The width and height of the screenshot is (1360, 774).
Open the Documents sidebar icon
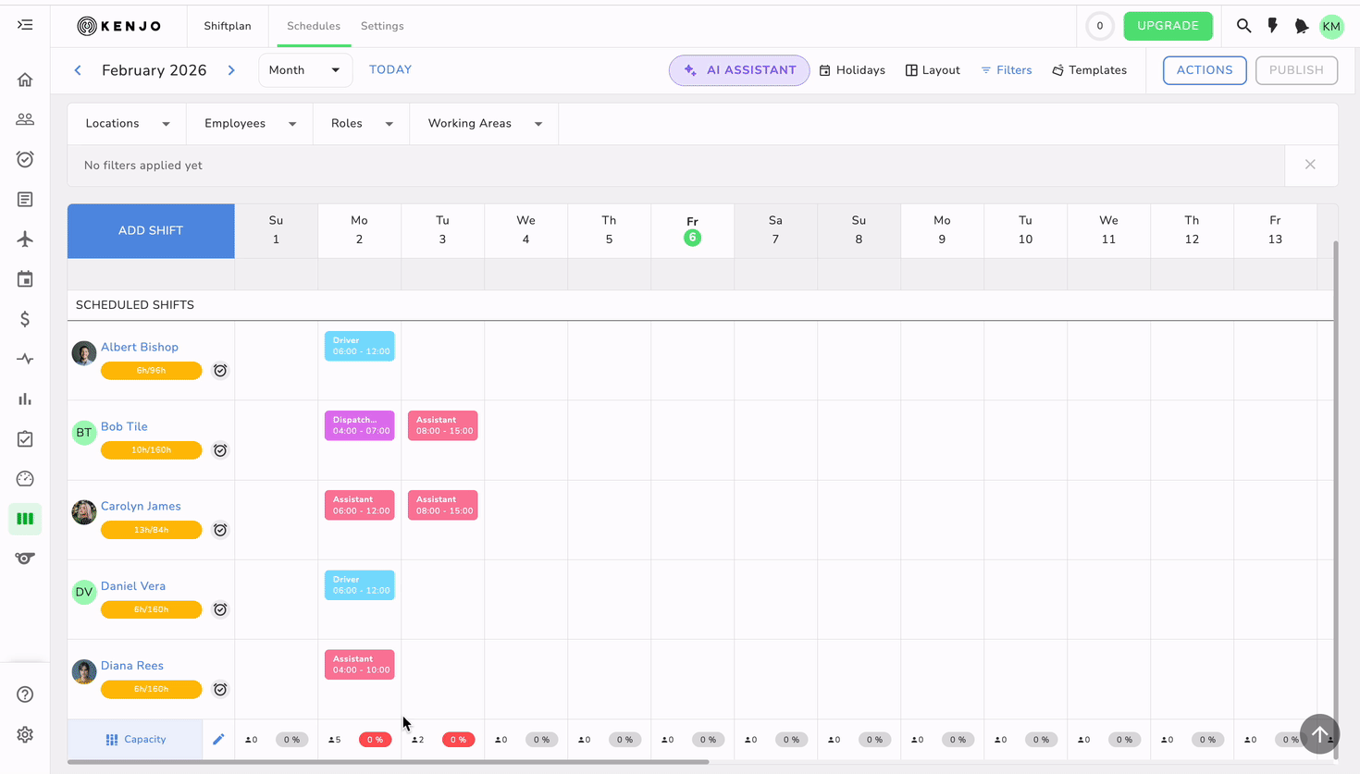(25, 199)
